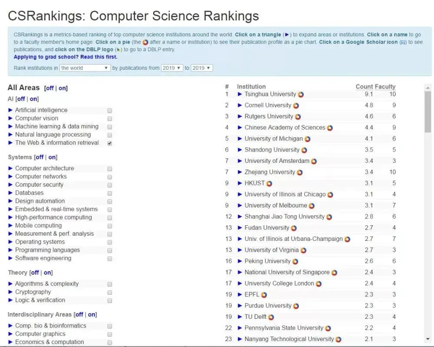This screenshot has height=347, width=434.
Task: Open University of Illinois at Chicago pie
Action: click(x=330, y=195)
